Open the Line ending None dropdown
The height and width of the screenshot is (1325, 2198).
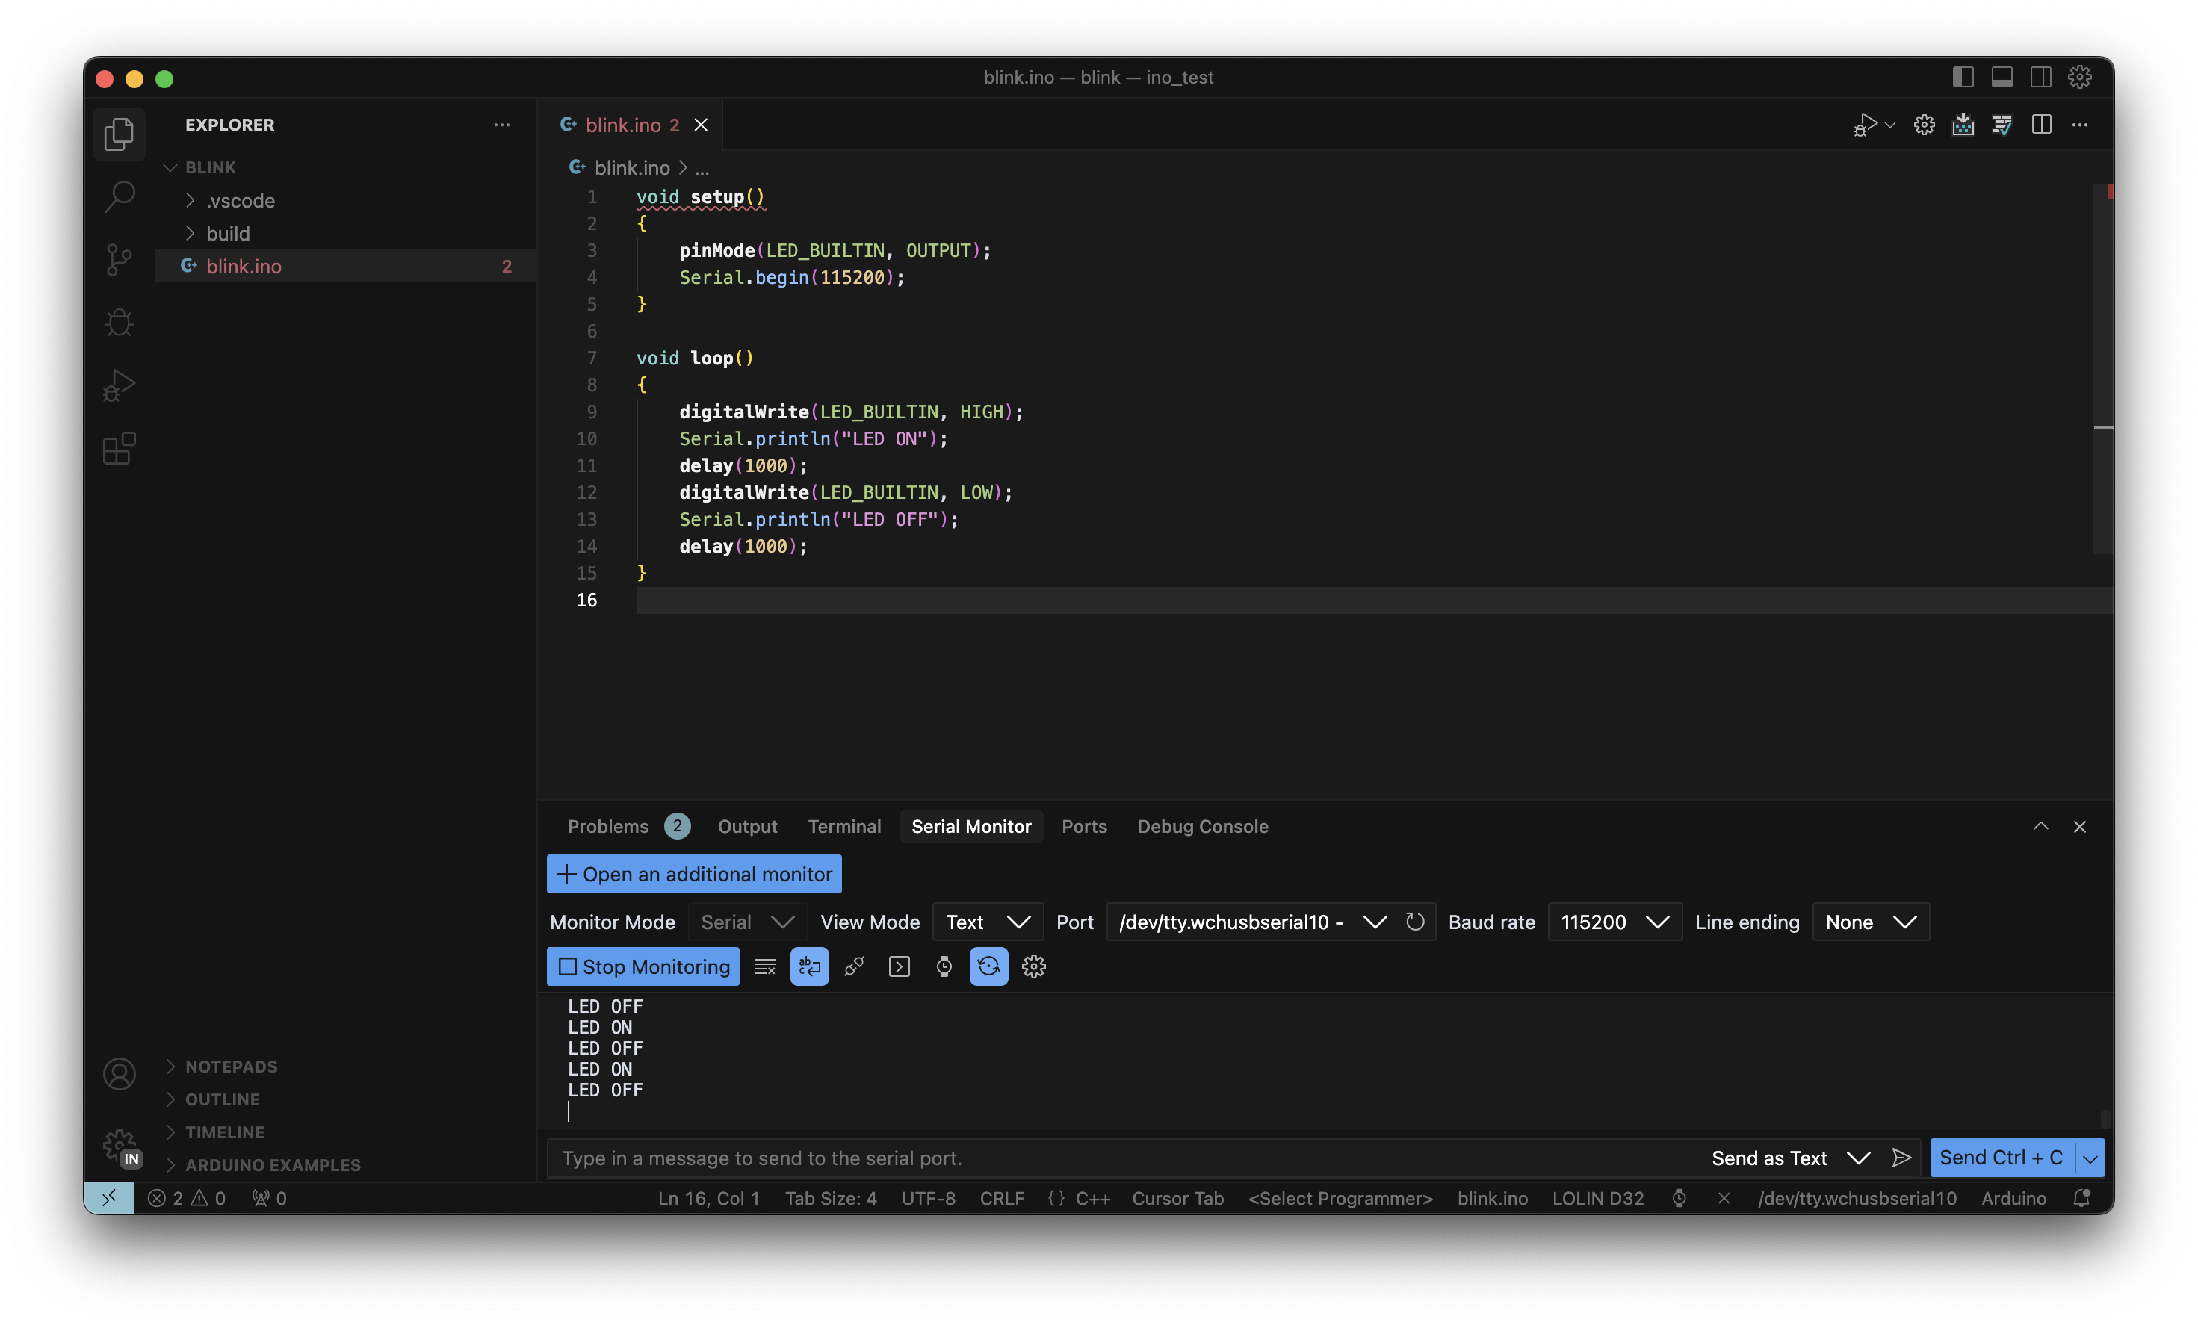pos(1870,922)
